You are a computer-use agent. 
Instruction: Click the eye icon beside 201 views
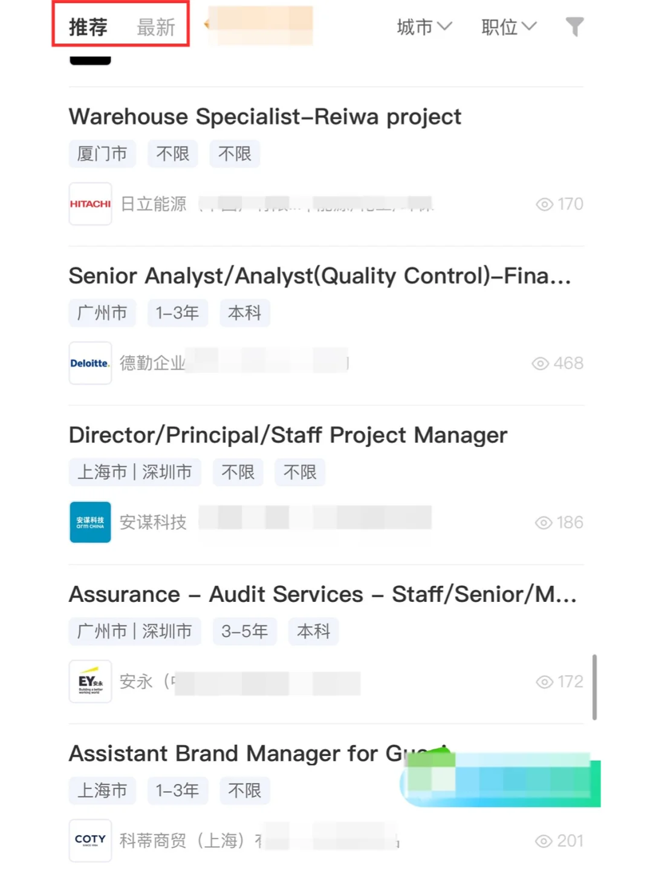click(x=544, y=841)
